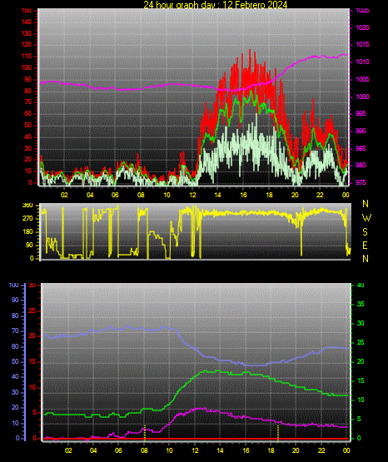This screenshot has width=388, height=462.
Task: Click the 270 degree axis label
Action: (28, 219)
